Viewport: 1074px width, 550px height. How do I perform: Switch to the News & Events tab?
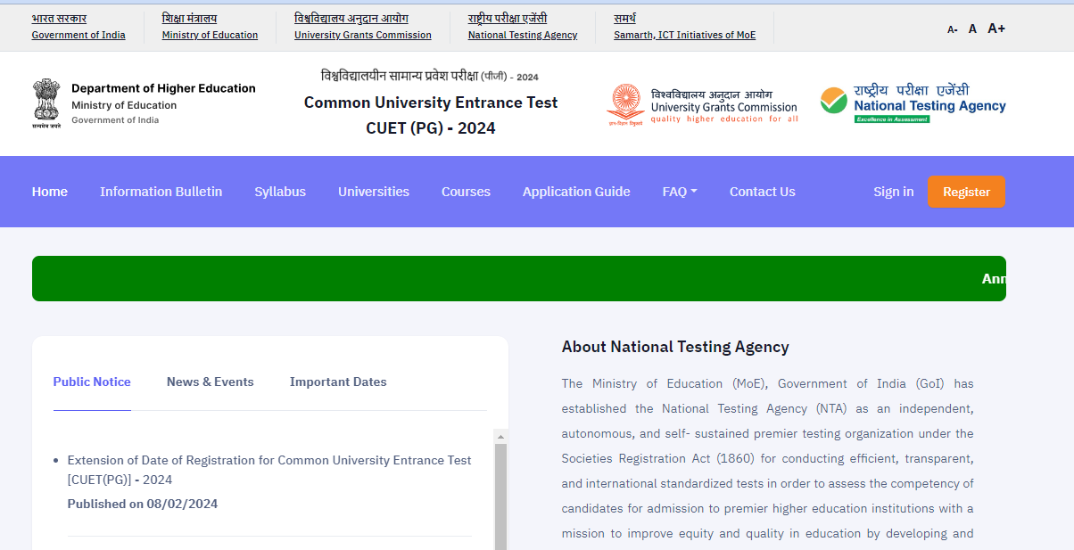[x=210, y=382]
